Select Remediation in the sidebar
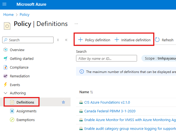This screenshot has height=132, width=176. [x=20, y=76]
